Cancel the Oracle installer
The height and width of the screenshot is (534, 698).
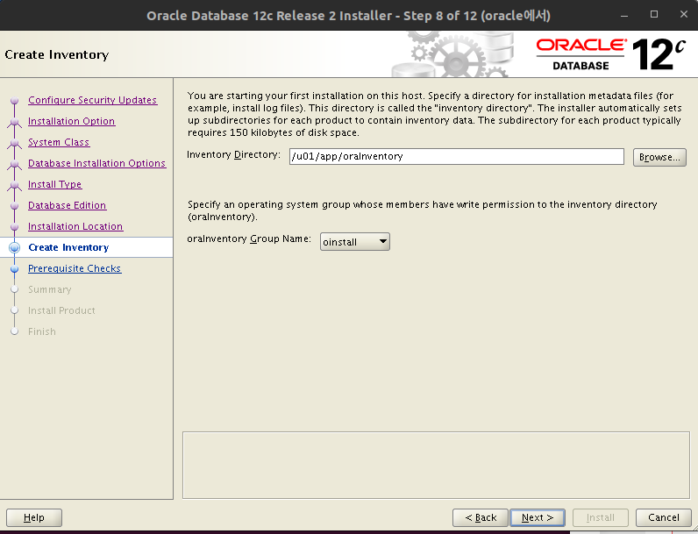[663, 517]
